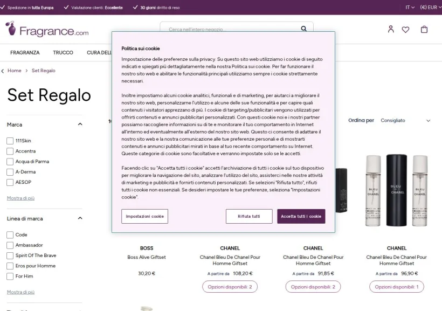Viewport: 442px width, 311px height.
Task: Click Accetta tutti i cookie button
Action: click(x=301, y=216)
